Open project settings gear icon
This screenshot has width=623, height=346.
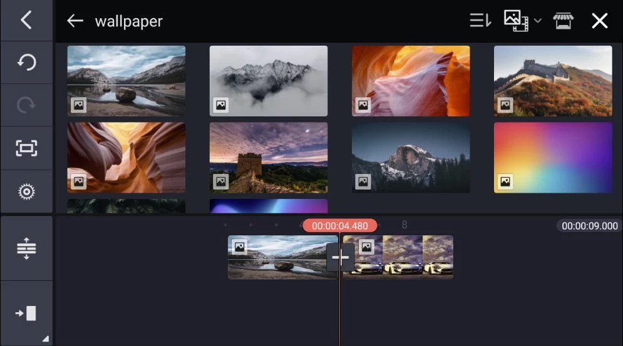[26, 191]
